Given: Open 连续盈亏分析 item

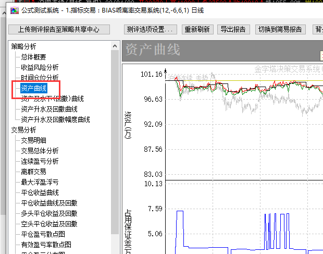Looking at the screenshot, I should (40, 161).
